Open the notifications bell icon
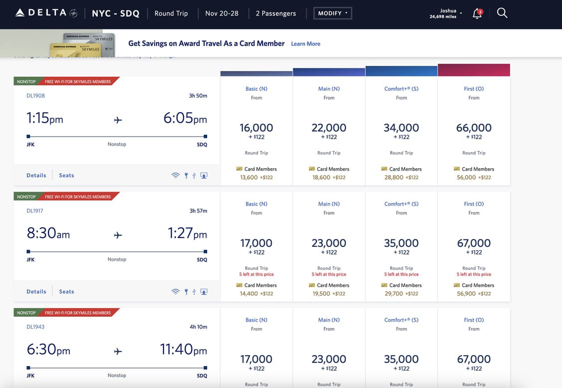 tap(477, 13)
